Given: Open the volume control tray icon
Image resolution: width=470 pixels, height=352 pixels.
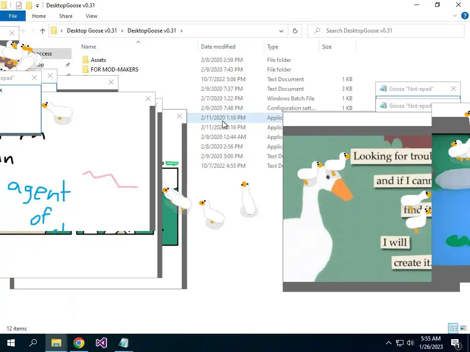Looking at the screenshot, I should click(x=411, y=343).
